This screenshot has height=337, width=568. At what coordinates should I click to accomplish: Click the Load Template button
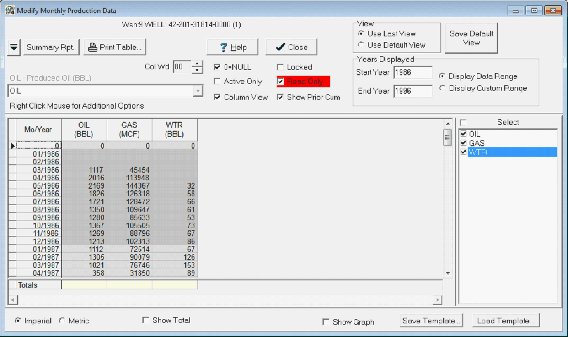click(506, 321)
